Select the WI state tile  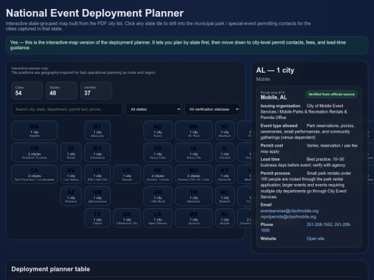point(224,130)
